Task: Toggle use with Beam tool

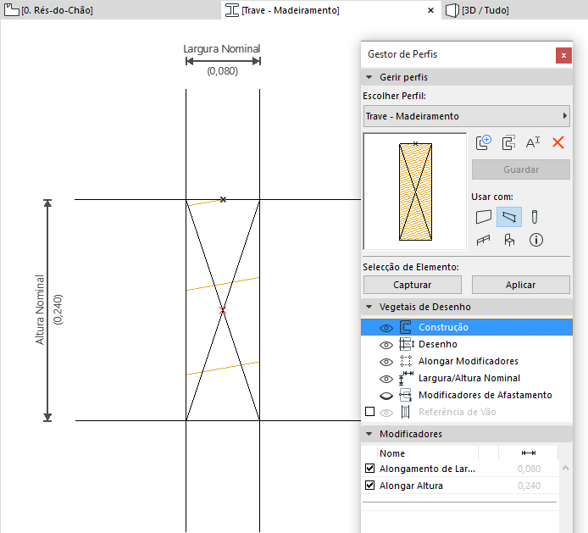Action: [x=508, y=217]
